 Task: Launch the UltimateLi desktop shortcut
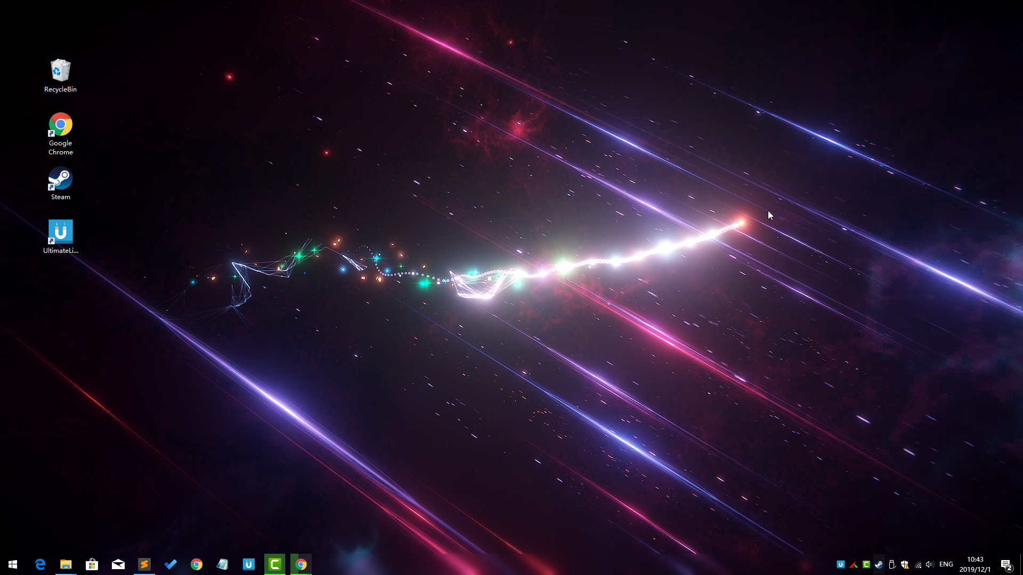coord(60,233)
